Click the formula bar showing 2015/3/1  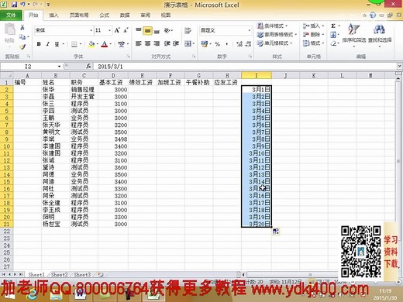[246, 67]
